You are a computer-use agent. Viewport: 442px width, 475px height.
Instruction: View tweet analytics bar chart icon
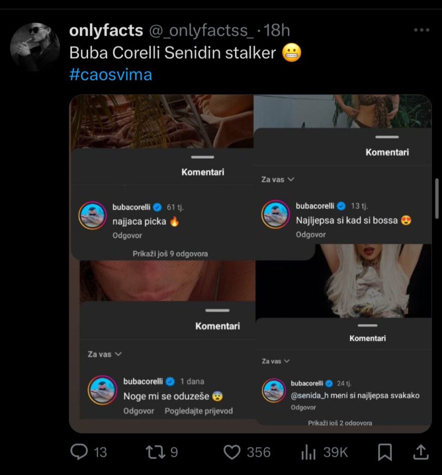pyautogui.click(x=309, y=452)
